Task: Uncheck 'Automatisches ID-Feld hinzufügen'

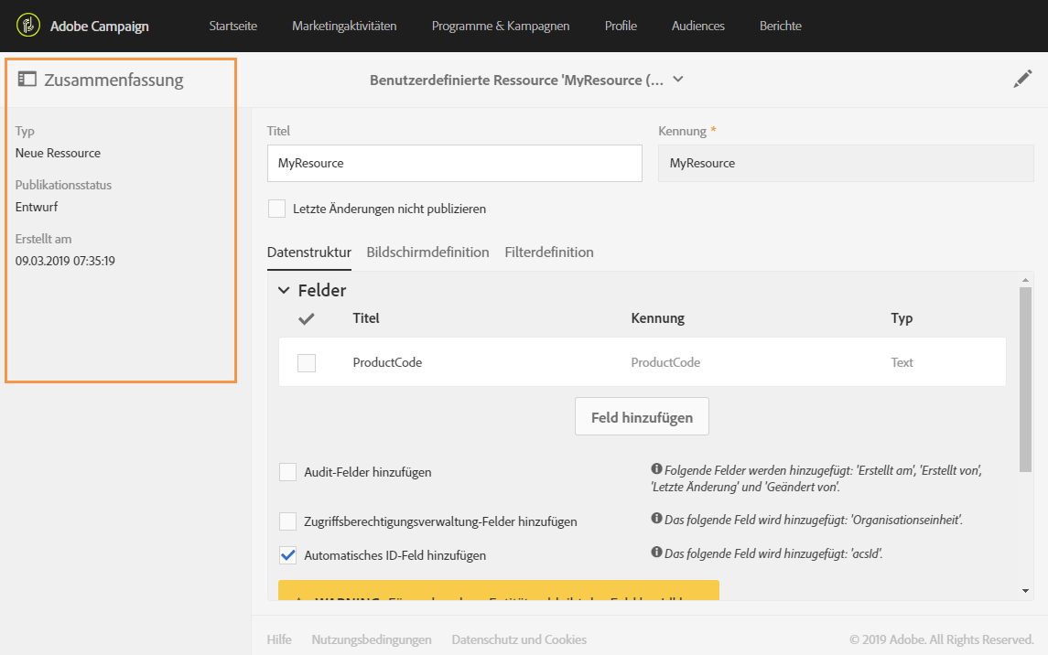Action: pos(288,554)
